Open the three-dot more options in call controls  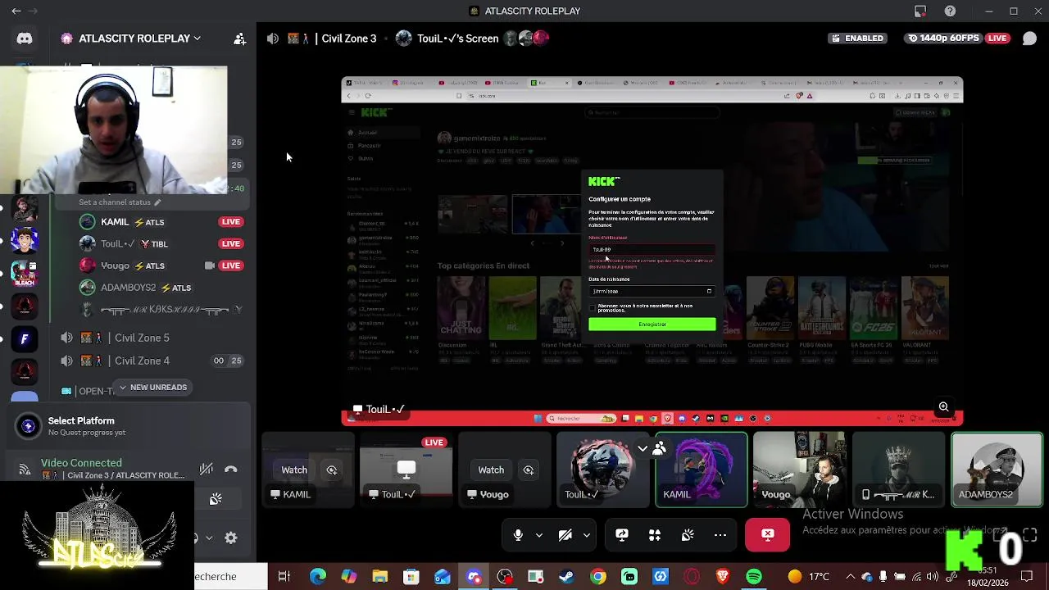tap(720, 535)
